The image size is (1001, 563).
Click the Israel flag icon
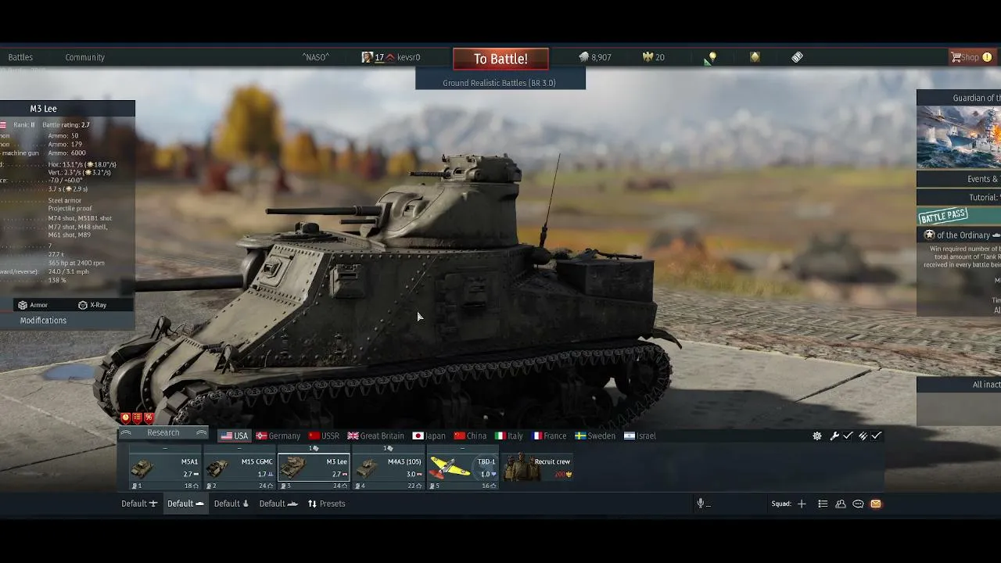(x=629, y=436)
